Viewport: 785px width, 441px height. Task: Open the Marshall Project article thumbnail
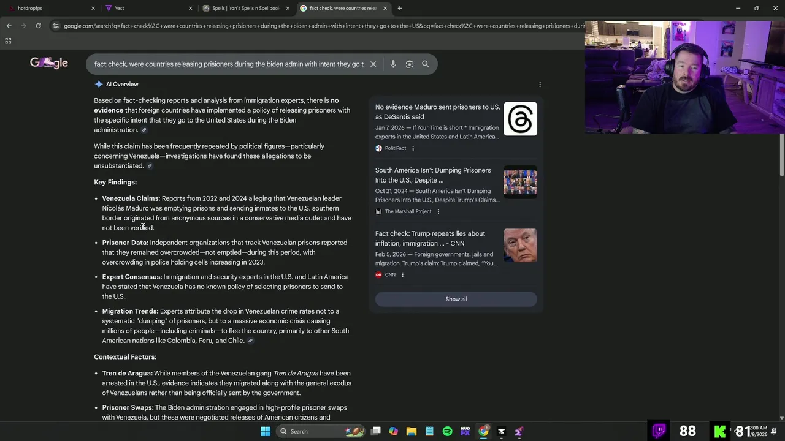pyautogui.click(x=520, y=183)
